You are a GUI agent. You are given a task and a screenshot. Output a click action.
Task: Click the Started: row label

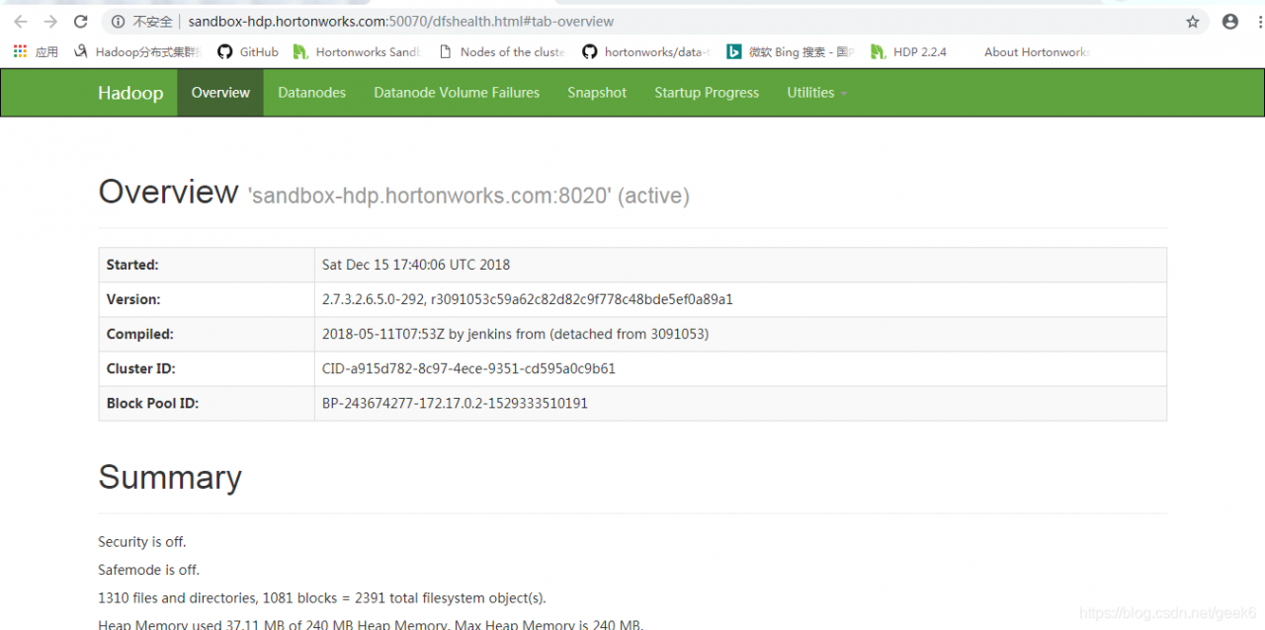(x=132, y=265)
